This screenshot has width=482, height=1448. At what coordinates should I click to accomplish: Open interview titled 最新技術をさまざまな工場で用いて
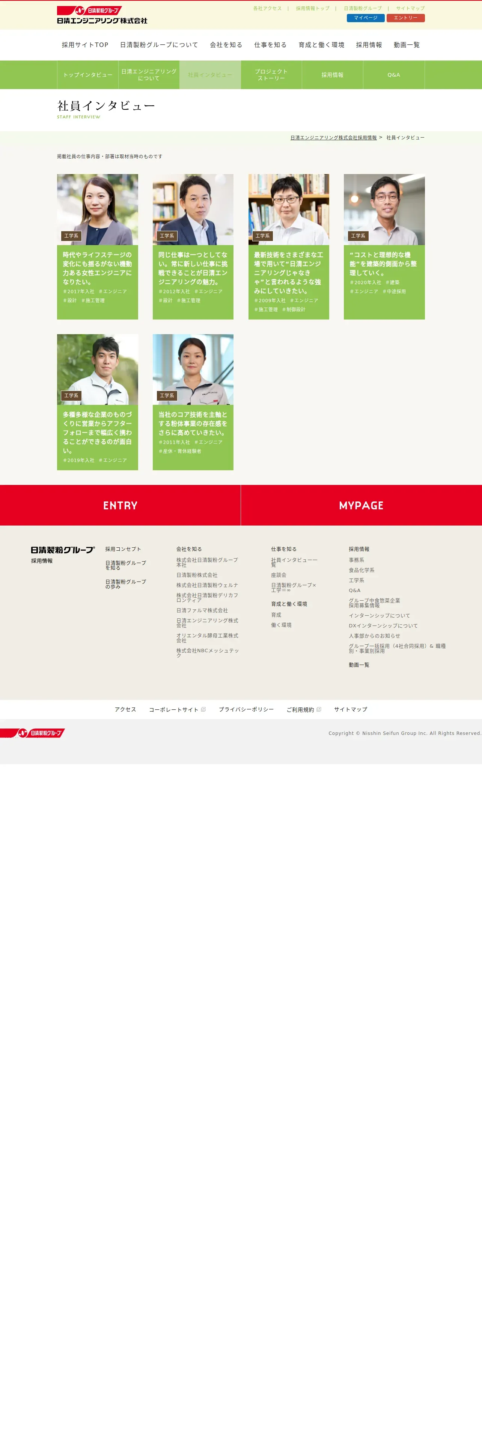pos(289,273)
